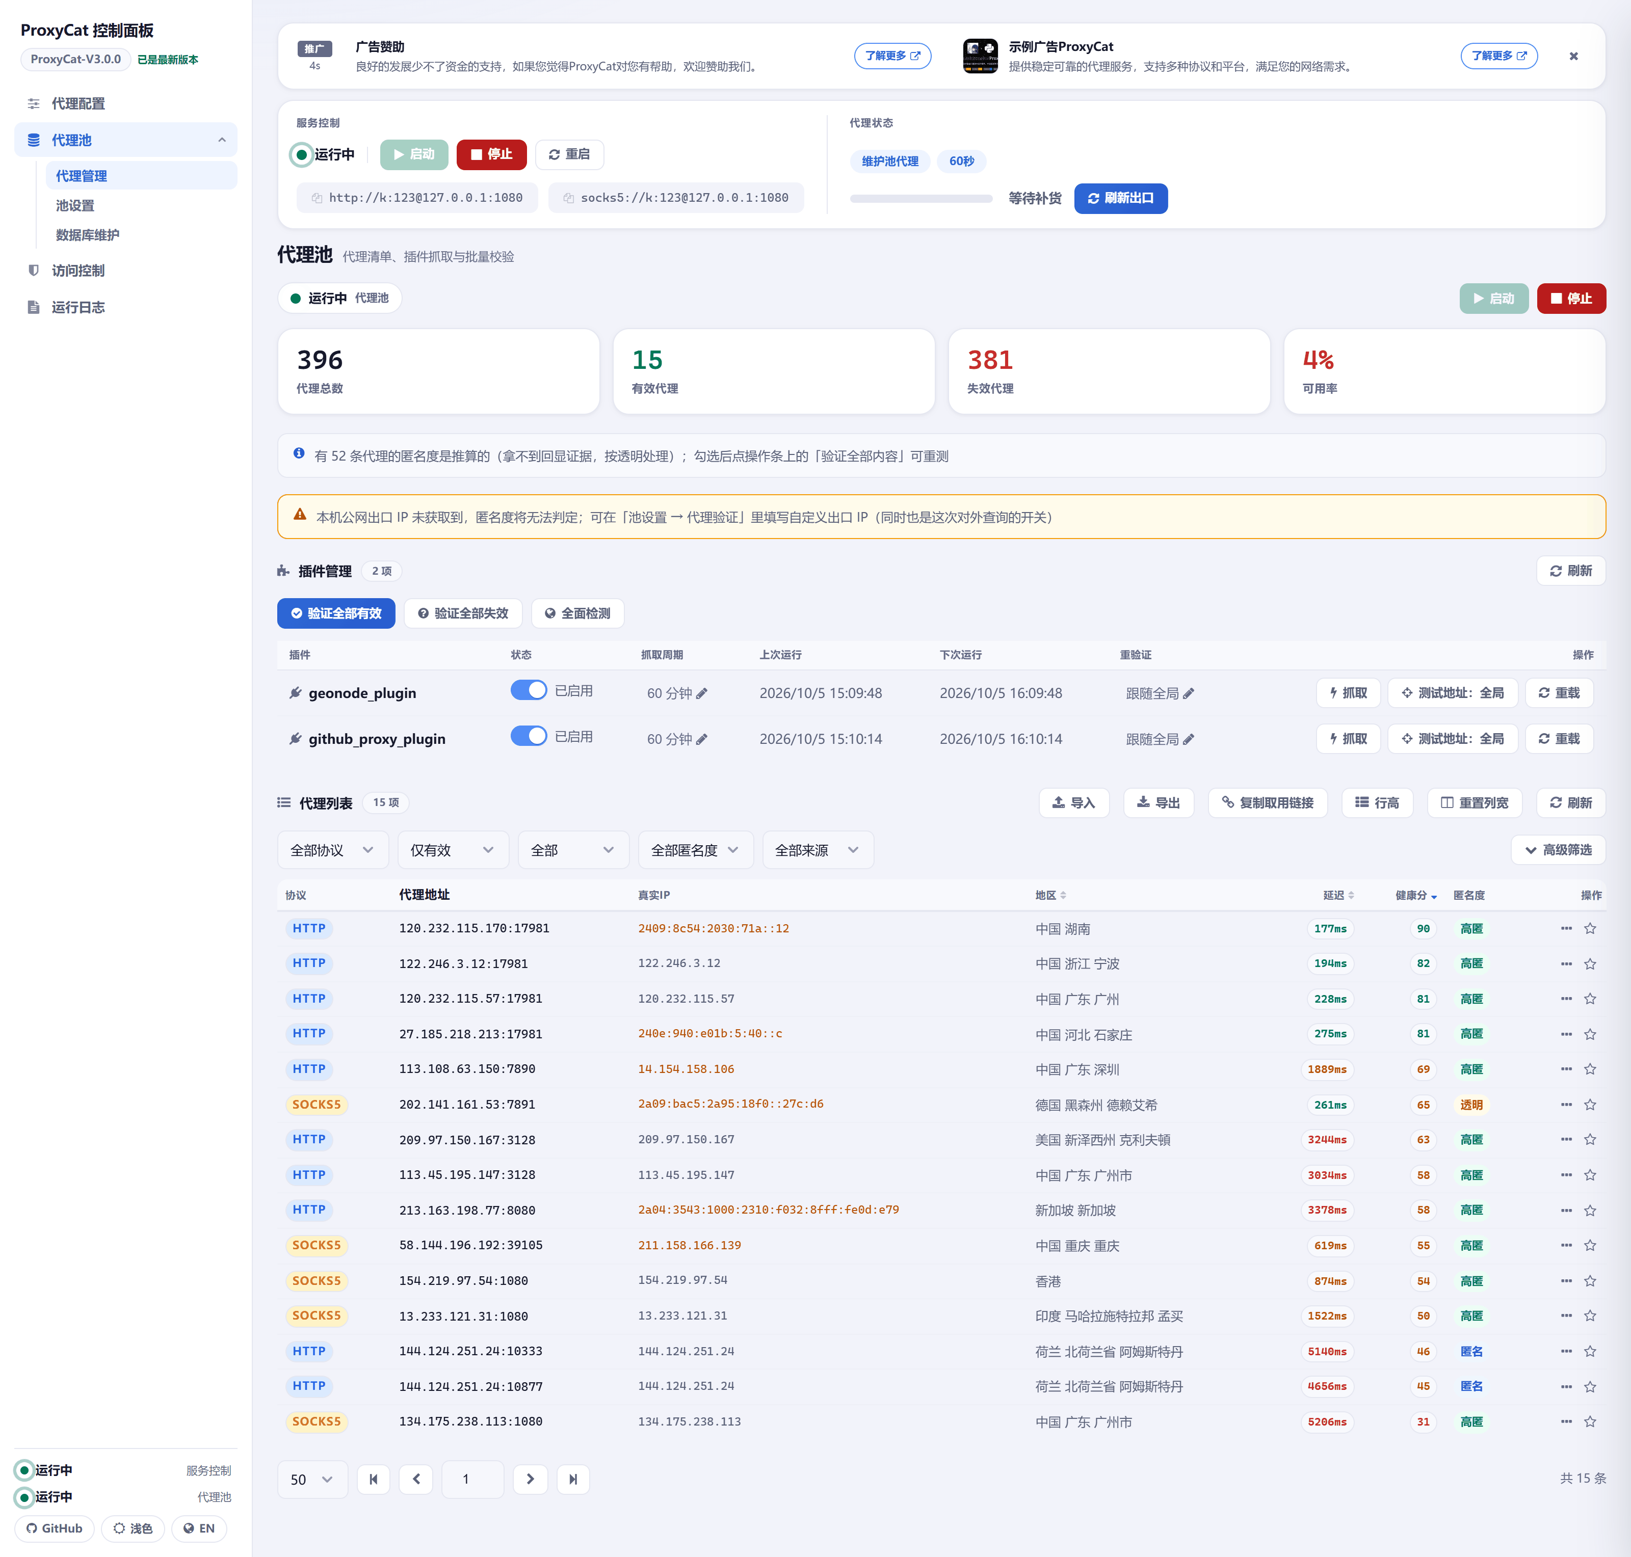Sort by 健康分 column header
1631x1557 pixels.
click(1416, 896)
